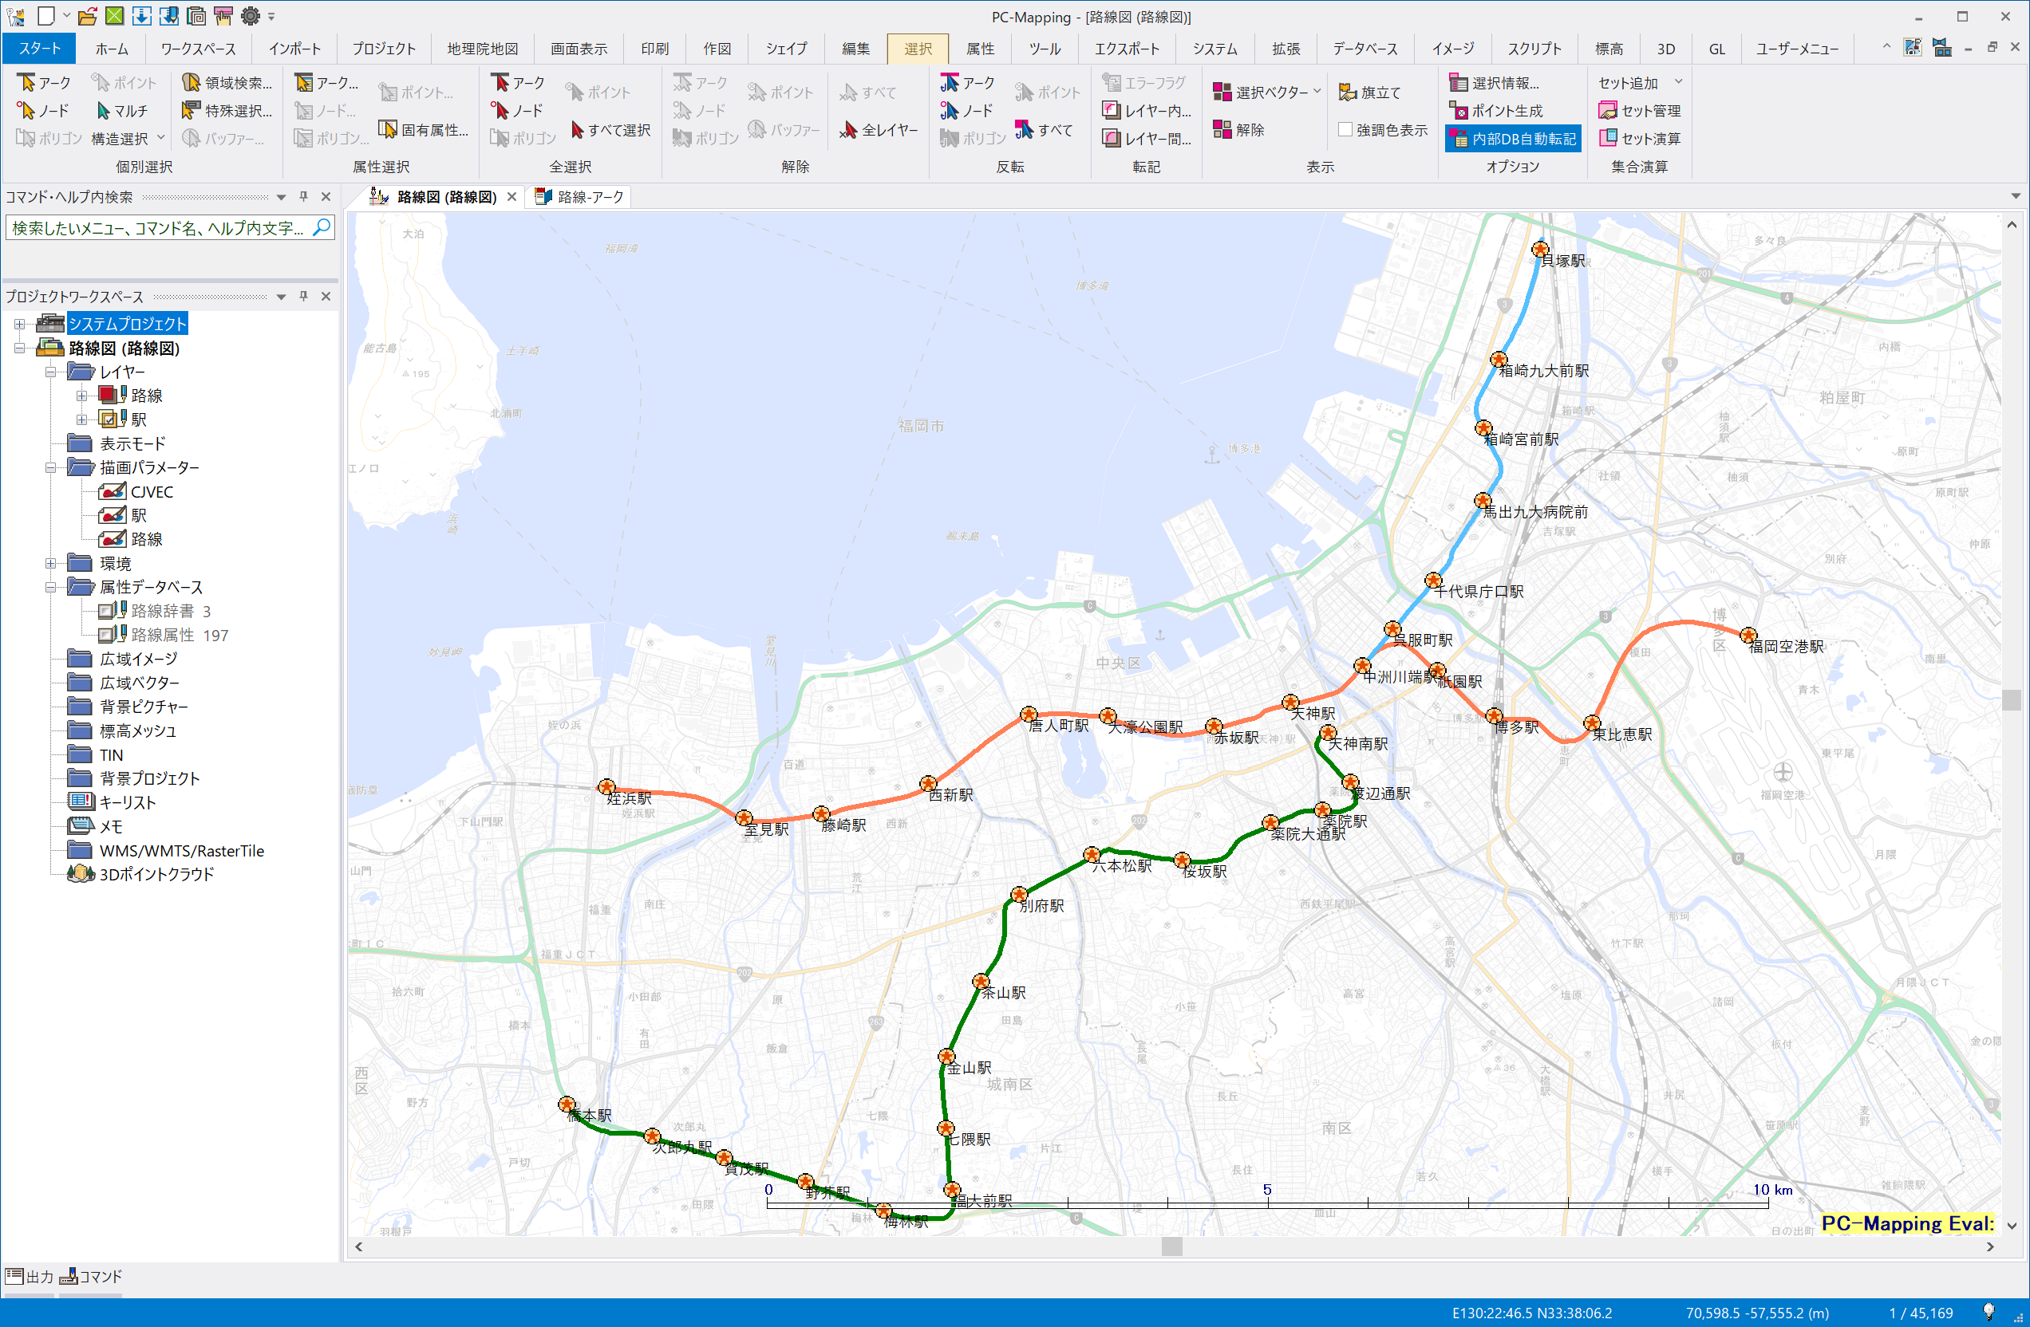Viewport: 2030px width, 1327px height.
Task: Click the map scale 1 / 45,169 value
Action: pyautogui.click(x=1920, y=1313)
